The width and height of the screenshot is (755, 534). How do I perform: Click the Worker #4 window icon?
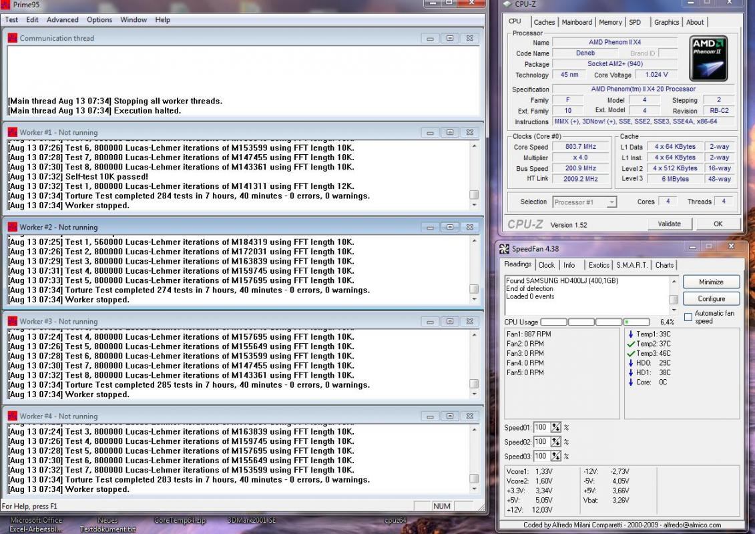click(x=13, y=416)
